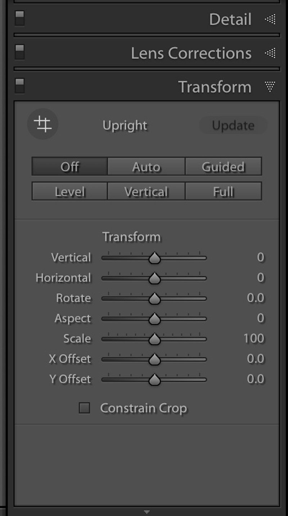The width and height of the screenshot is (288, 516).
Task: Expand the Lens Corrections panel triangle
Action: pyautogui.click(x=270, y=53)
